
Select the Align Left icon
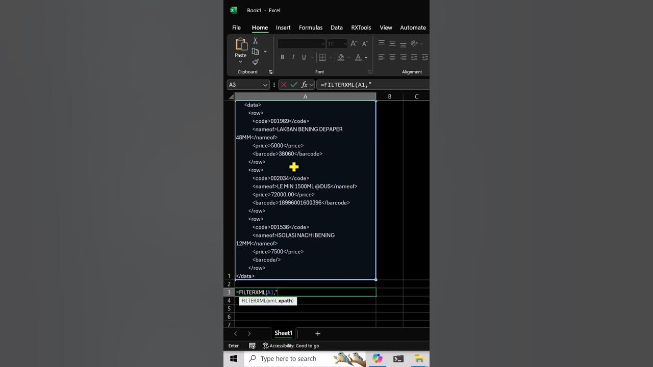pyautogui.click(x=382, y=57)
